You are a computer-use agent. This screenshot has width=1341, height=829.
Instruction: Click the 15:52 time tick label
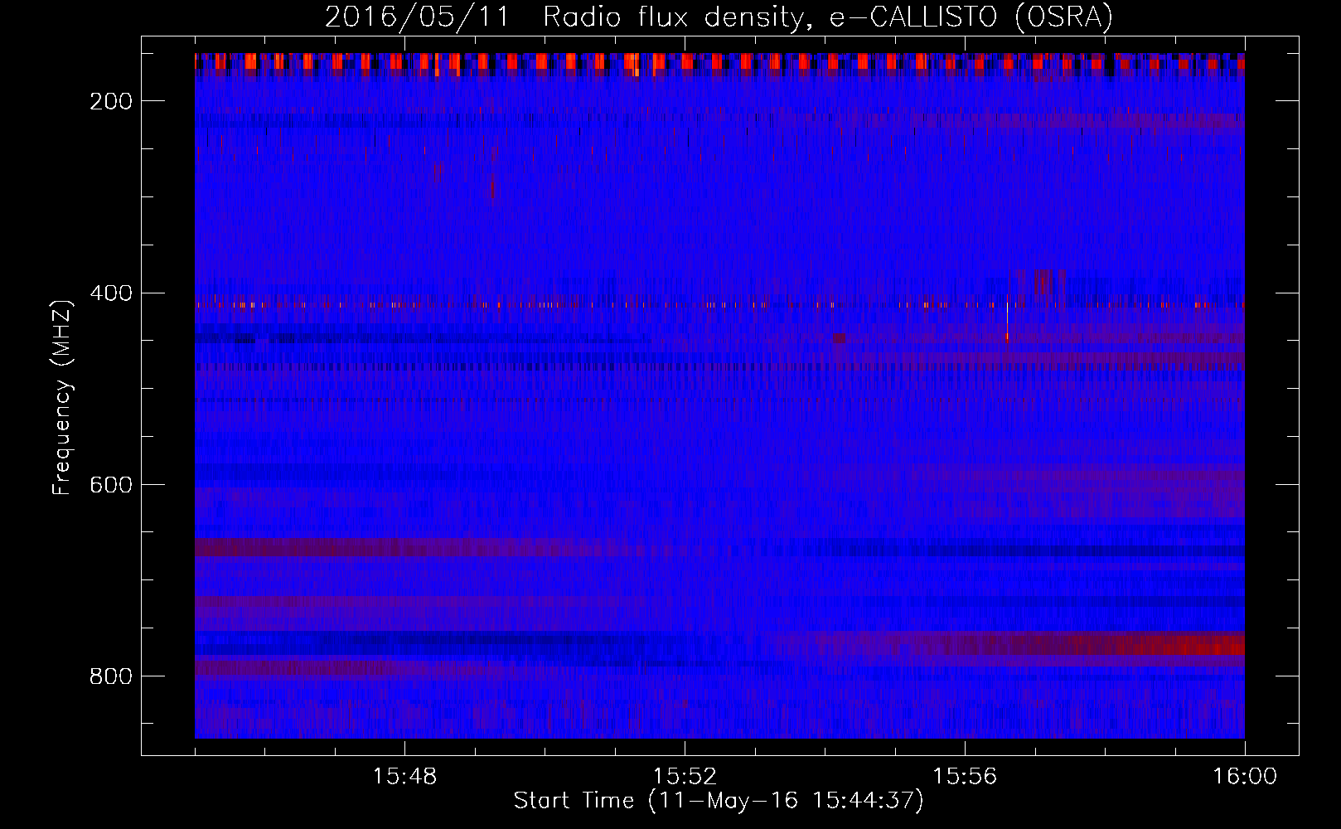pyautogui.click(x=685, y=777)
